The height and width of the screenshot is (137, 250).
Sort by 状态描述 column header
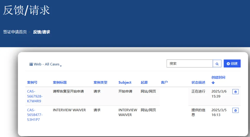pyautogui.click(x=198, y=82)
